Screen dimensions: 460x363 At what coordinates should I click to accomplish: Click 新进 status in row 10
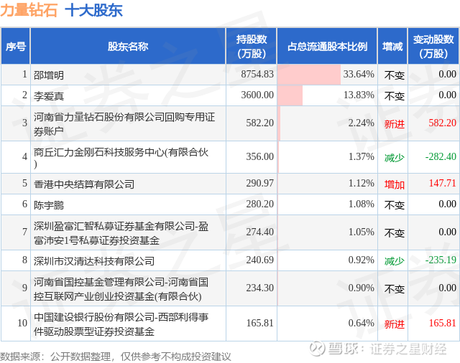(395, 324)
